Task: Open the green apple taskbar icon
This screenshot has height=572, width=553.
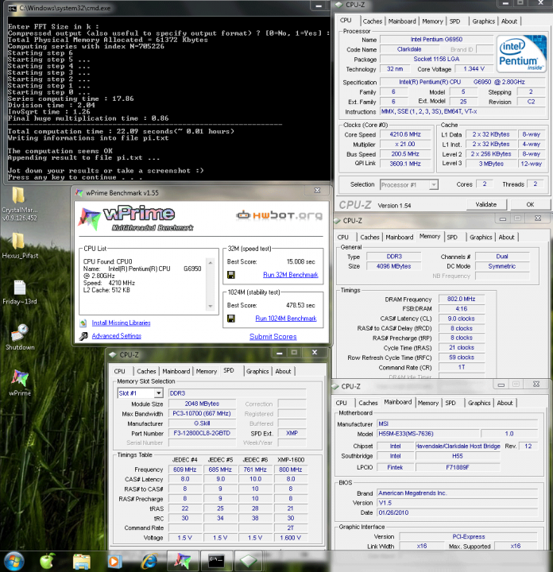Action: 48,561
